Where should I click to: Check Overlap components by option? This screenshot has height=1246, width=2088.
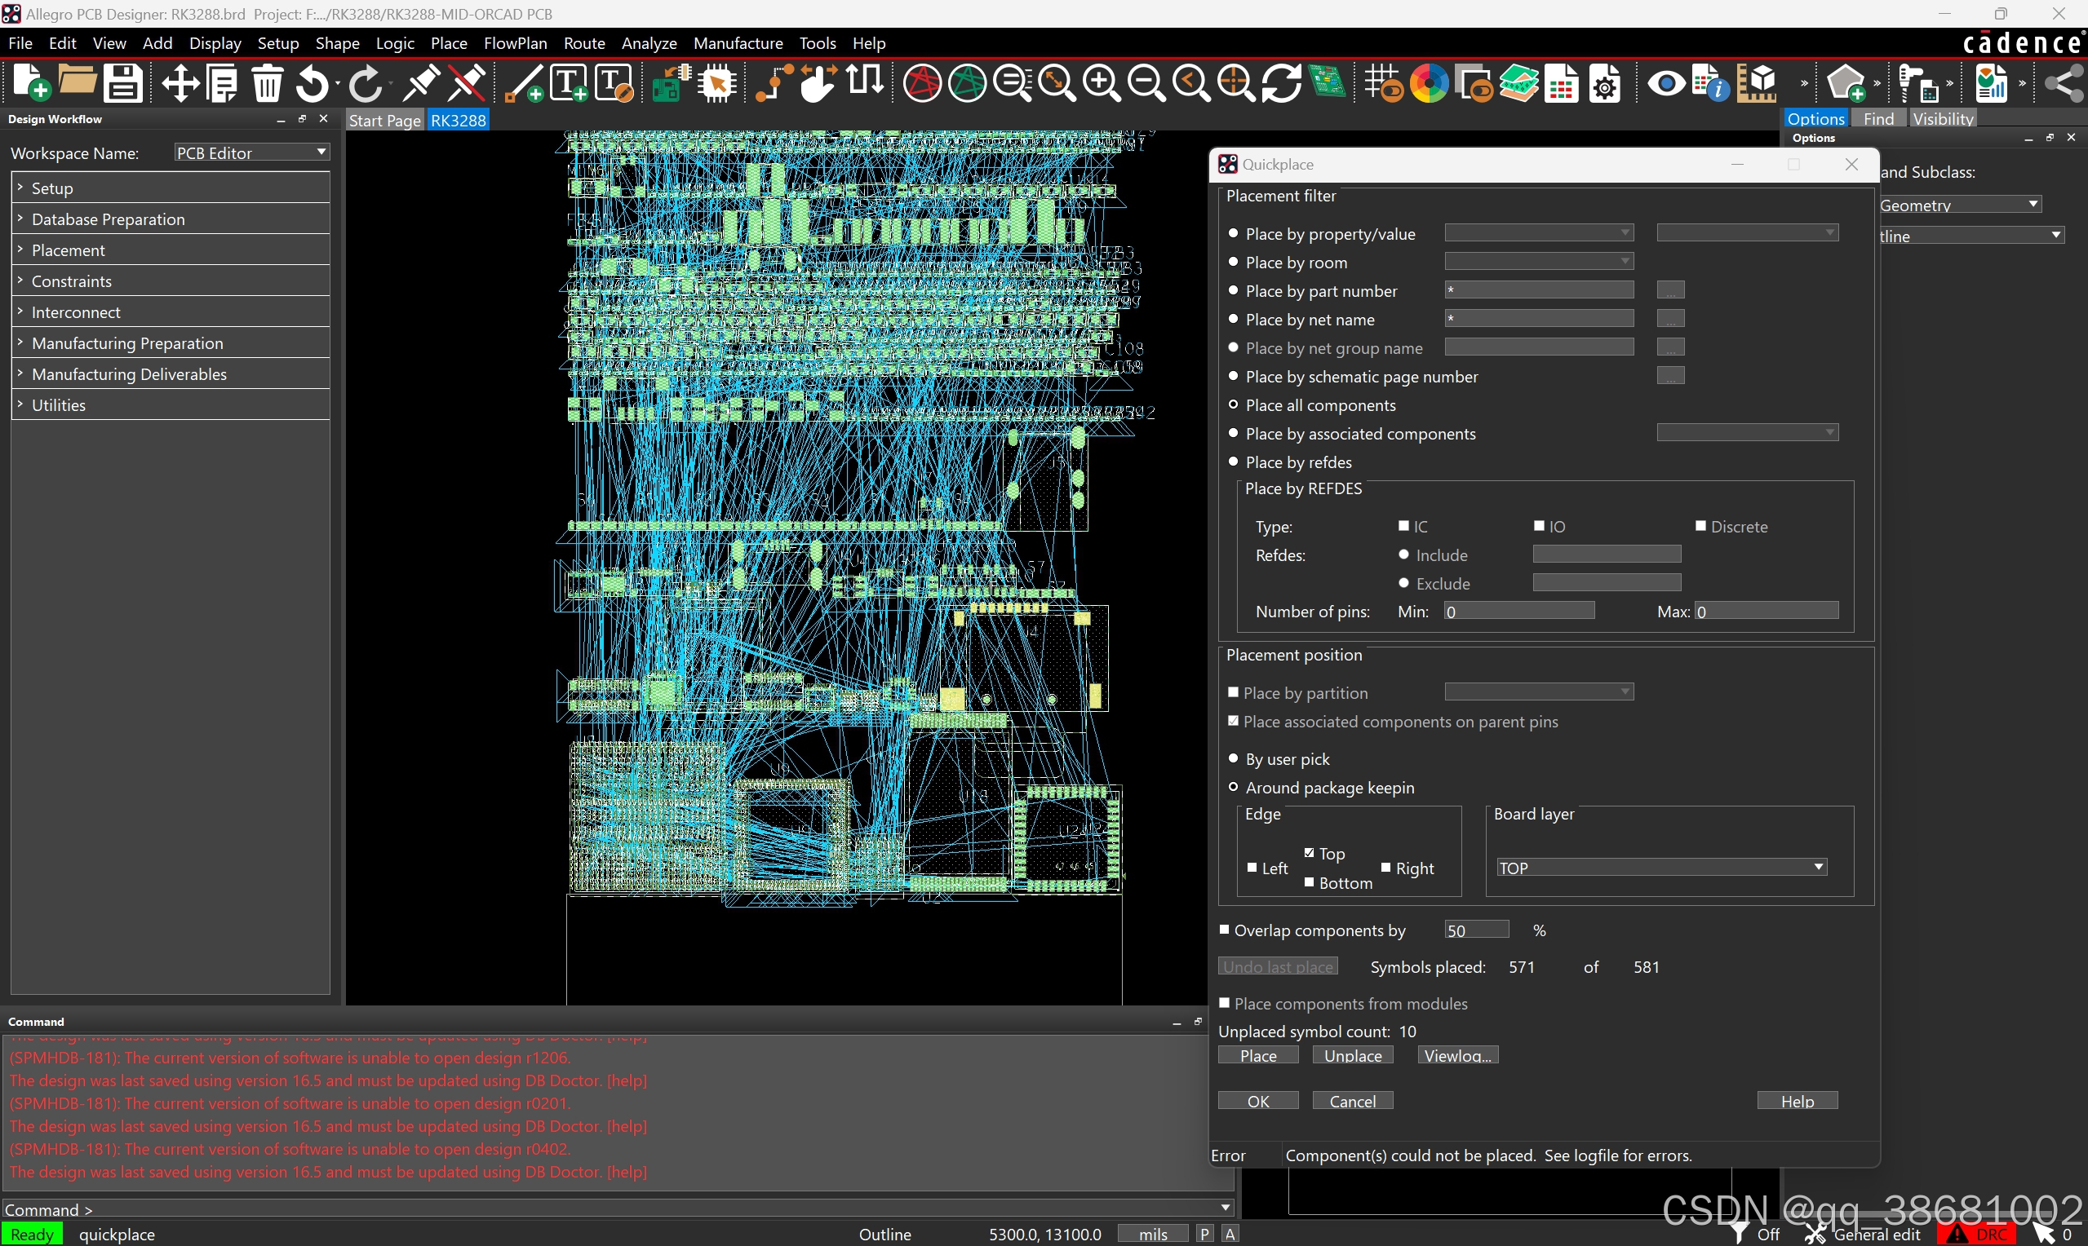click(1225, 930)
